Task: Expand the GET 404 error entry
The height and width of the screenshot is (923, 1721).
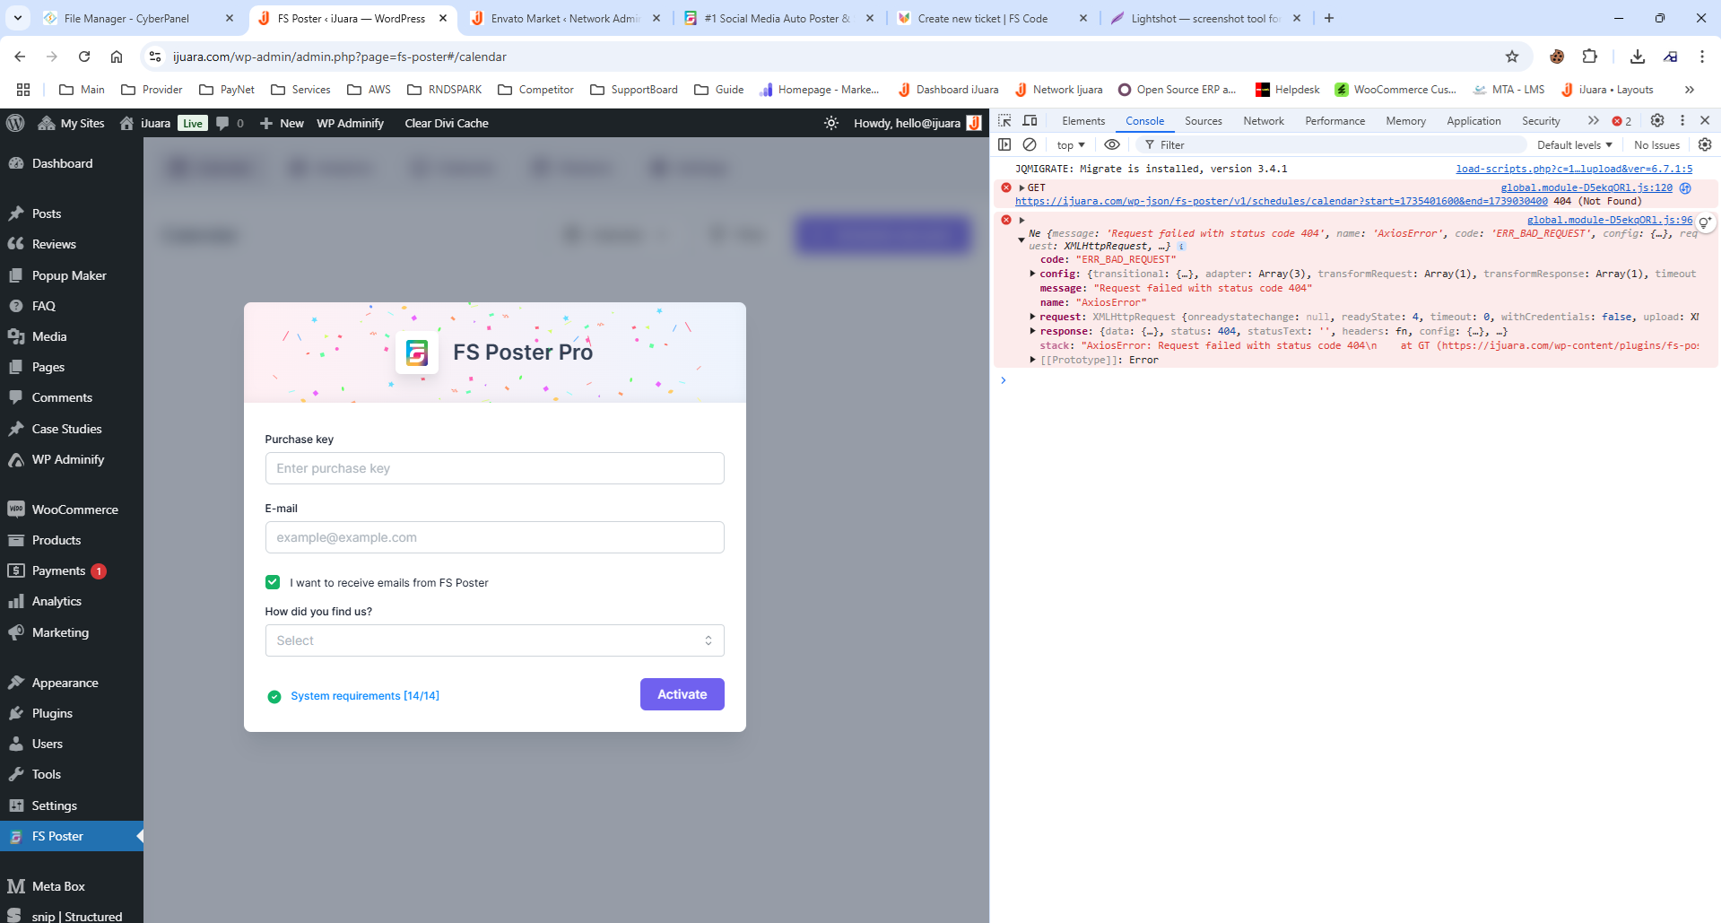Action: pyautogui.click(x=1021, y=187)
